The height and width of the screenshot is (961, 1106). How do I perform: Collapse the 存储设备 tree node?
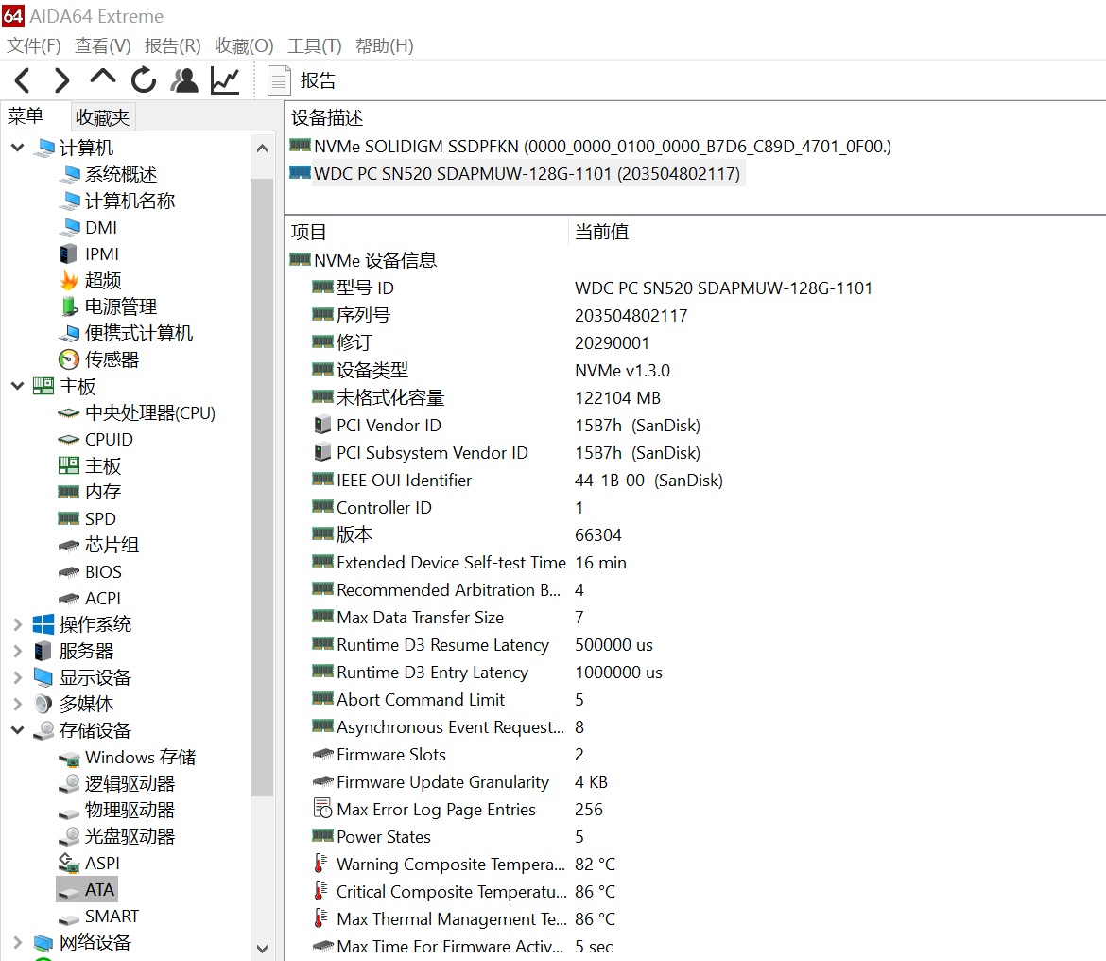click(x=18, y=730)
